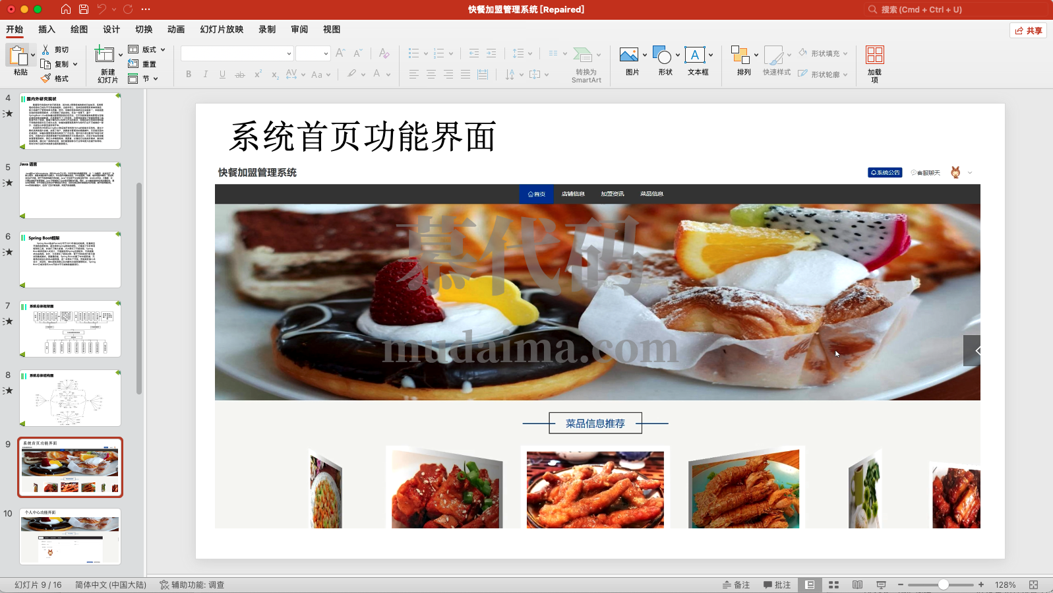Click the Format painter icon
This screenshot has height=593, width=1053.
45,78
